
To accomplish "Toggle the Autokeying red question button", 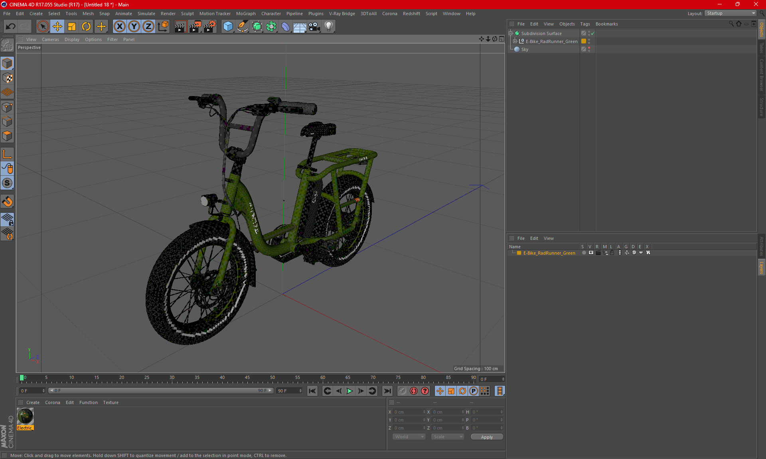I will (x=425, y=391).
